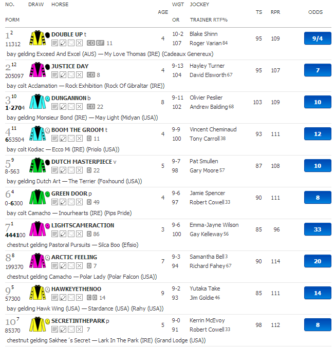Sort runners by the ODDS column header
335x348 pixels.
(315, 12)
